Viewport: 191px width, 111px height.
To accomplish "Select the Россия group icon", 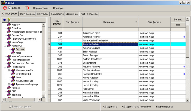I will point(9,88).
